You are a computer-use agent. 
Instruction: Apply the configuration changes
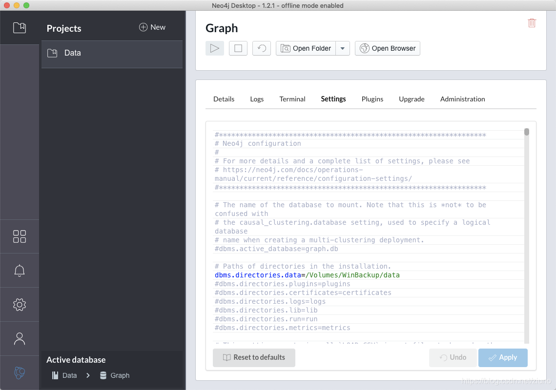point(503,357)
